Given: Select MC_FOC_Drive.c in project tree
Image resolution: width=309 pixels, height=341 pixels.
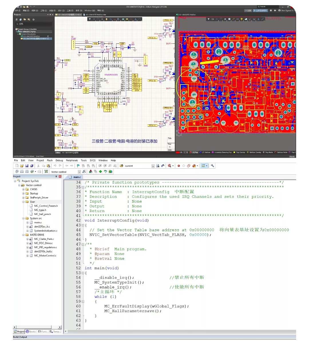Looking at the screenshot, I should coord(43,243).
